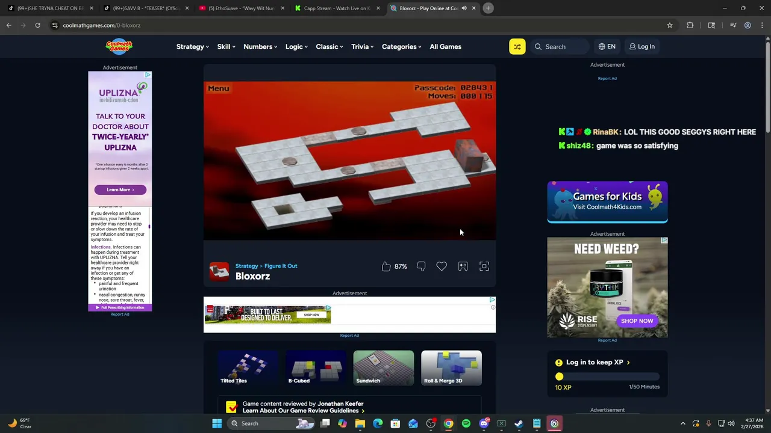Show hidden system tray icons
The height and width of the screenshot is (433, 771).
coord(682,423)
